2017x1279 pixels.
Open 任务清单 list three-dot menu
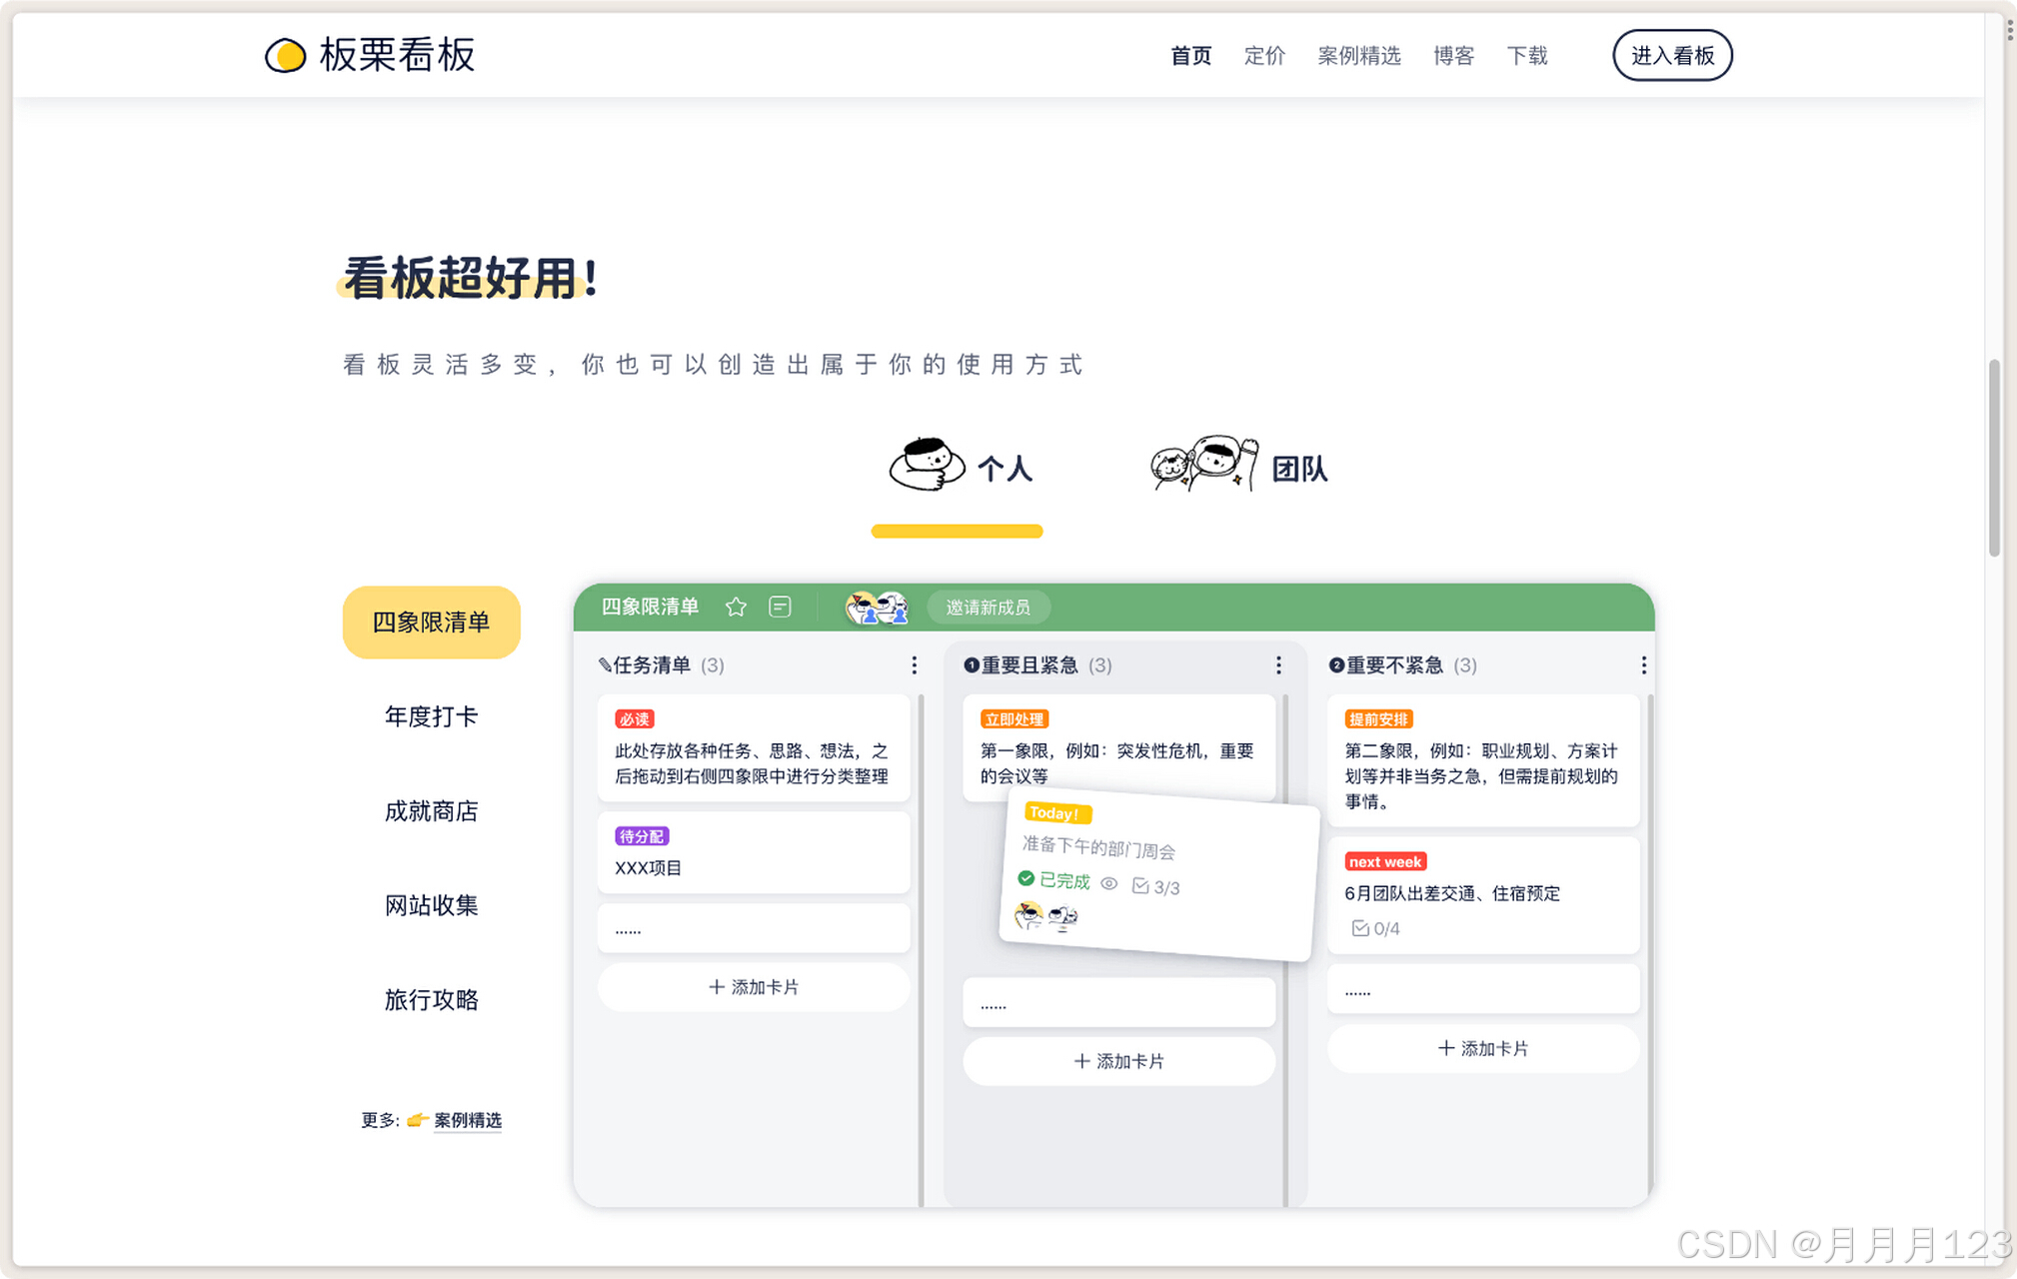pyautogui.click(x=914, y=665)
